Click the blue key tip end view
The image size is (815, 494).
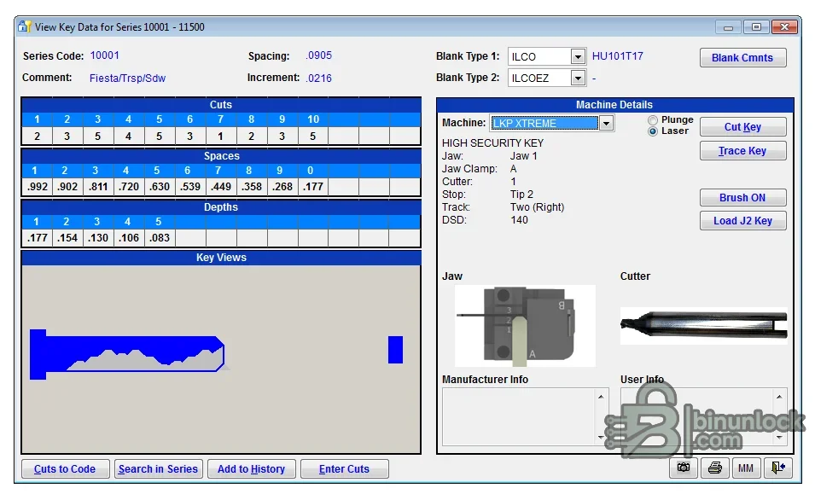[395, 350]
